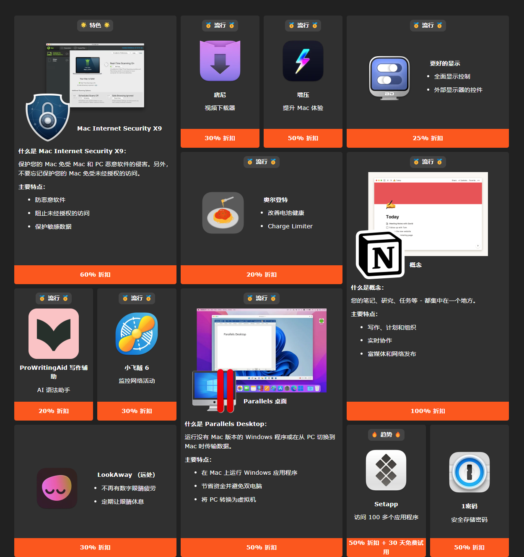
Task: Click the 100% 折扣 discount button
Action: click(428, 411)
